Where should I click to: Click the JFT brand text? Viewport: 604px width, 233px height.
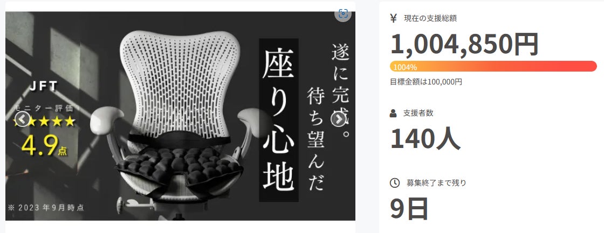(44, 87)
